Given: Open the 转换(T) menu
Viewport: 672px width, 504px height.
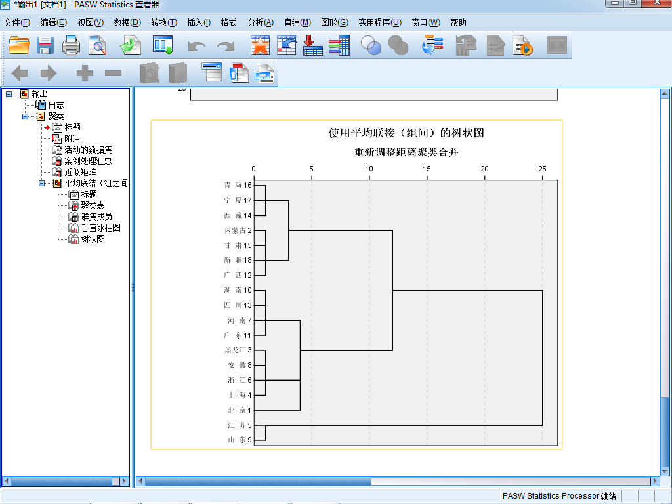Looking at the screenshot, I should click(x=164, y=22).
